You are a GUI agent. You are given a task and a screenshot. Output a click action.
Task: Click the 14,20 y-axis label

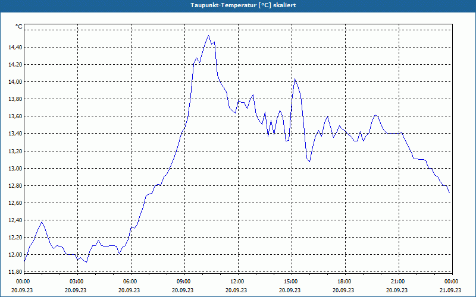click(15, 65)
